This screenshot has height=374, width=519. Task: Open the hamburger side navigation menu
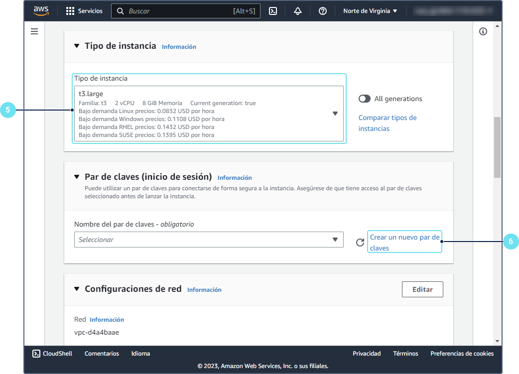click(34, 31)
